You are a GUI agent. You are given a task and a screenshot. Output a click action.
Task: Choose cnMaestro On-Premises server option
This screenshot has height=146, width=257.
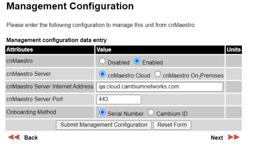(x=158, y=74)
